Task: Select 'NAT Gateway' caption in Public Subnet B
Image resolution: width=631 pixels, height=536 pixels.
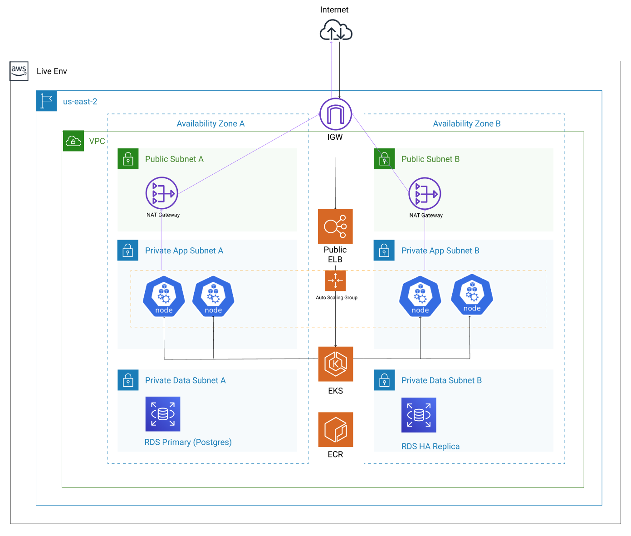Action: pos(426,215)
